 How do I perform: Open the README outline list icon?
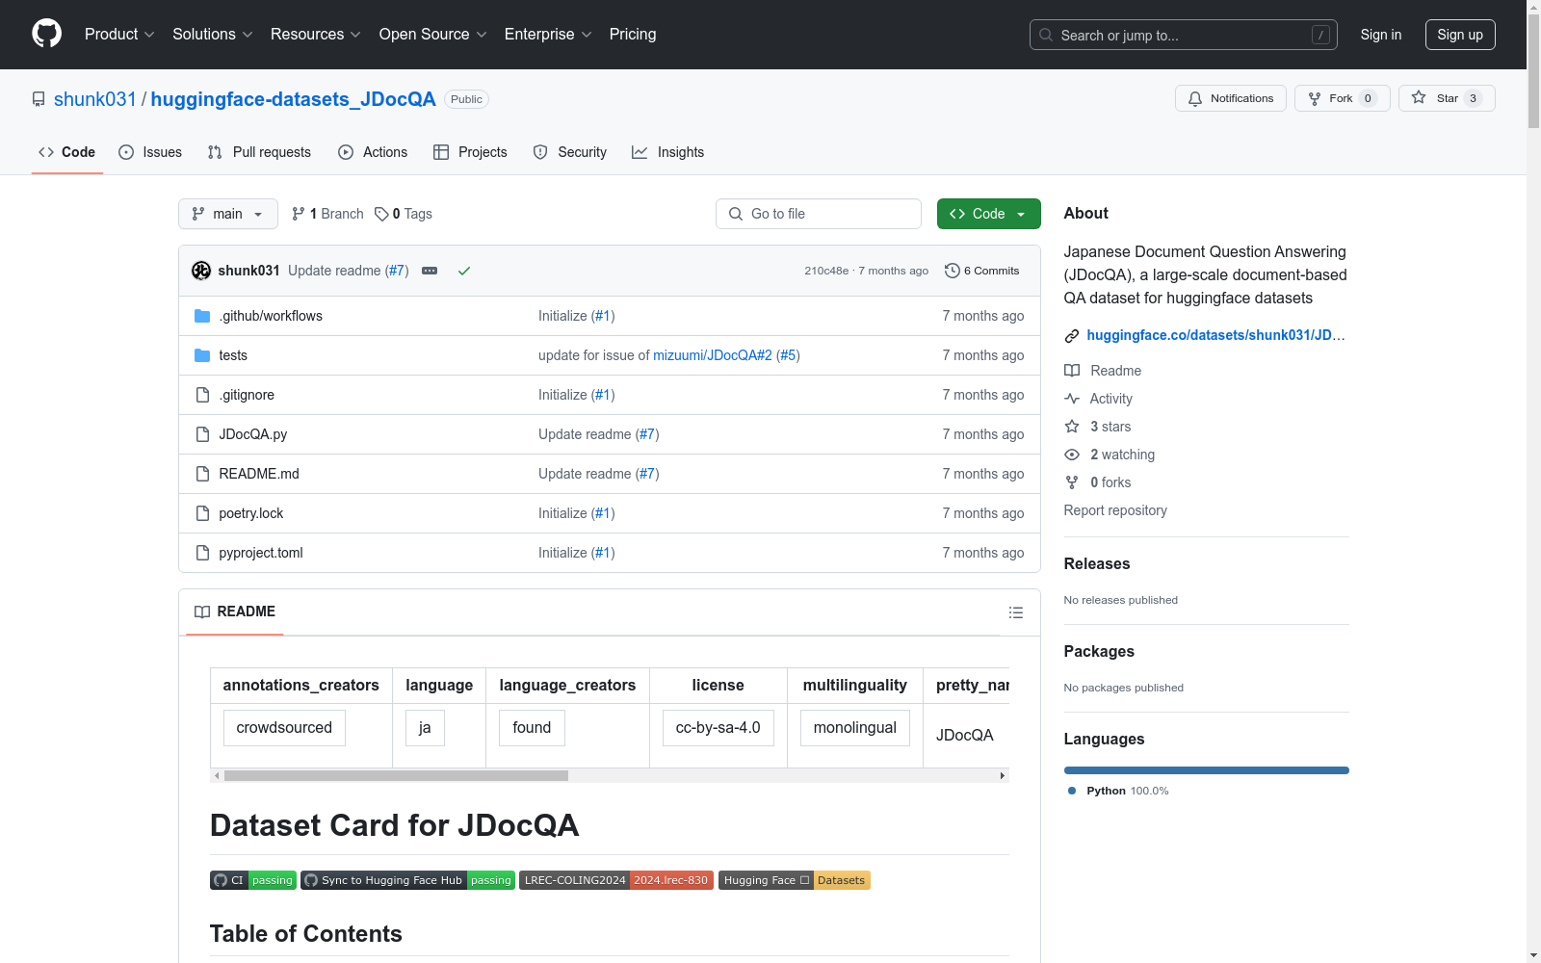pos(1015,612)
